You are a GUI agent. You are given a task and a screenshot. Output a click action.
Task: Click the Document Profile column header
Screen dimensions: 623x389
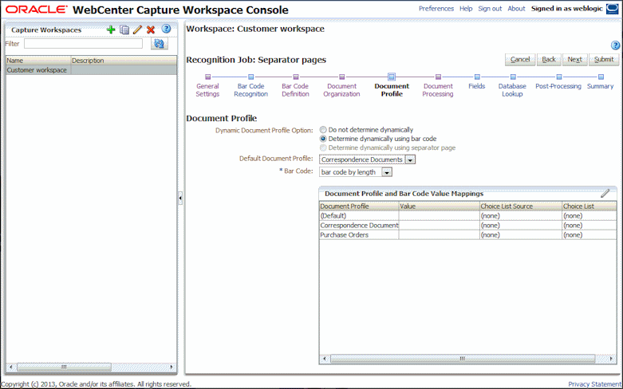(x=359, y=206)
